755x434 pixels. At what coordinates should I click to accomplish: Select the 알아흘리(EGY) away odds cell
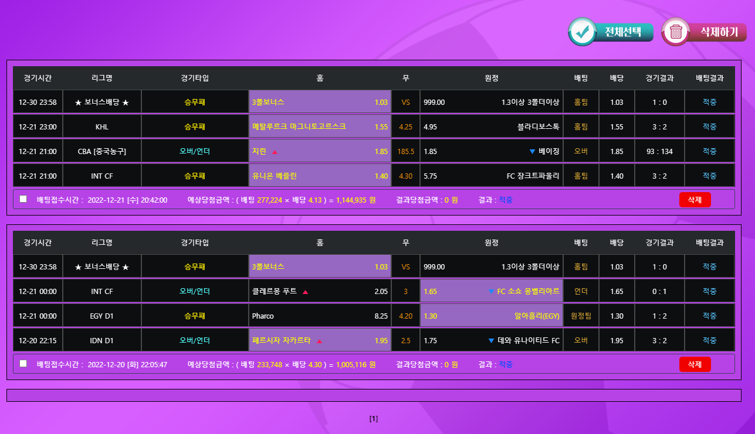point(491,316)
